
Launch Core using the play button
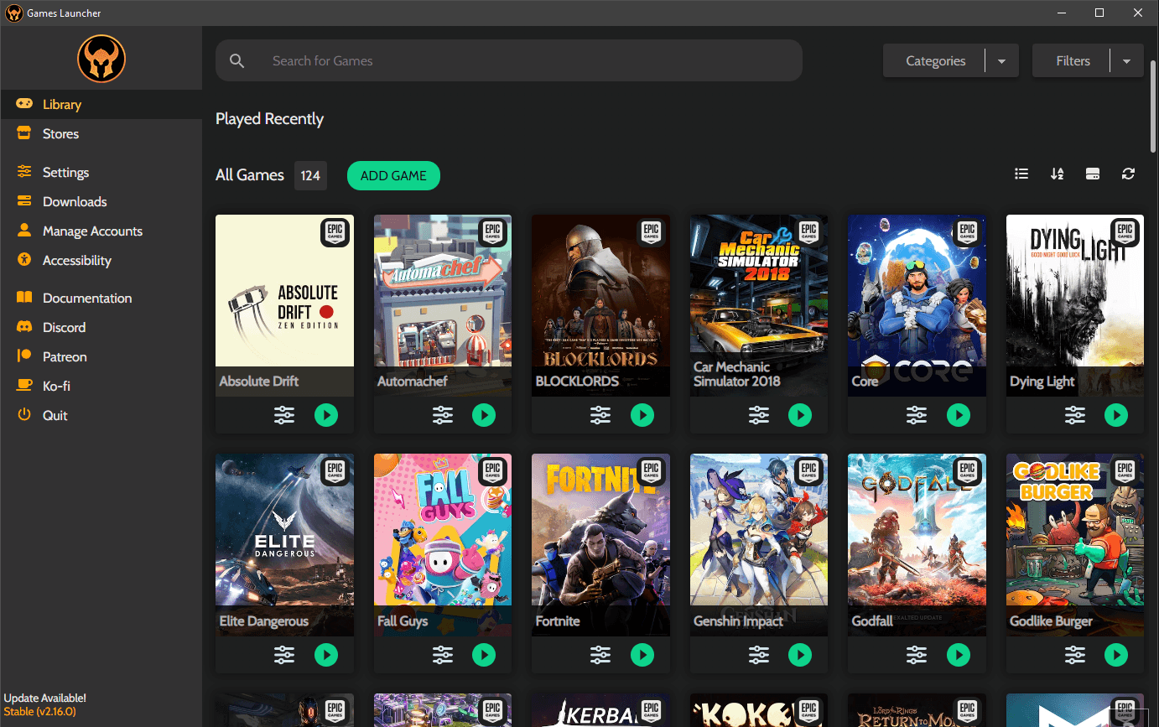coord(959,415)
